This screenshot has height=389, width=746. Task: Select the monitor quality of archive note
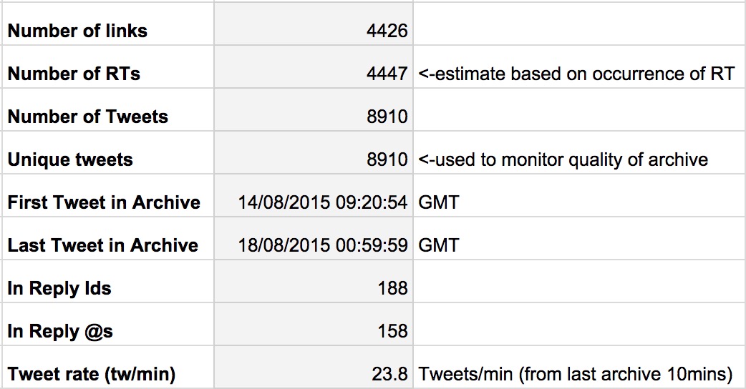(x=563, y=159)
